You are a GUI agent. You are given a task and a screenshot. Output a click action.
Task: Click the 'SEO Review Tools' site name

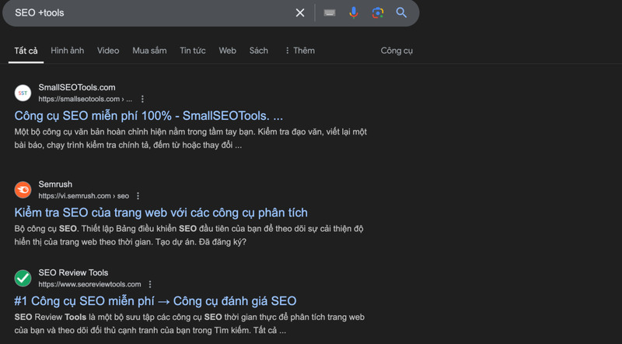coord(73,273)
